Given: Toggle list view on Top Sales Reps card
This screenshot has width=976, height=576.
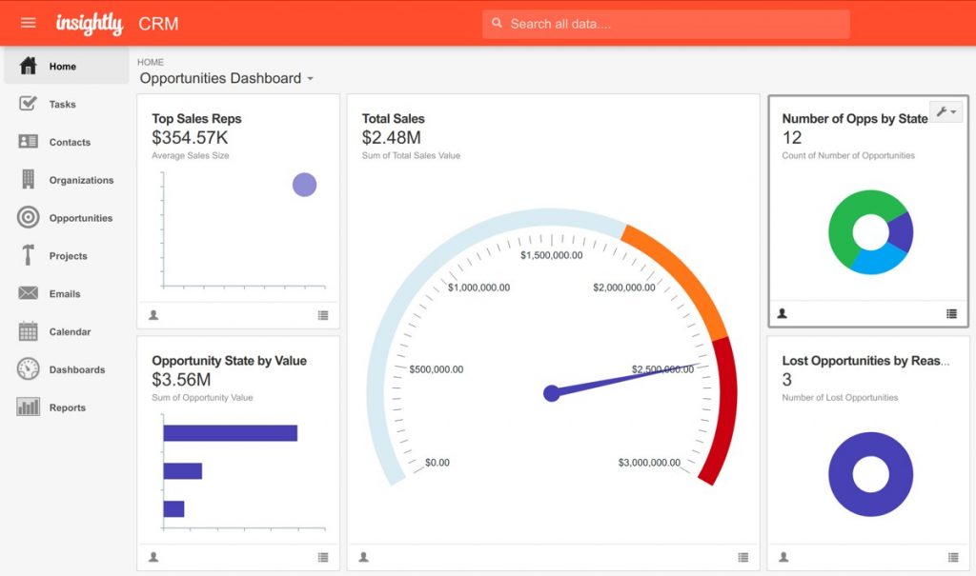Looking at the screenshot, I should [323, 315].
